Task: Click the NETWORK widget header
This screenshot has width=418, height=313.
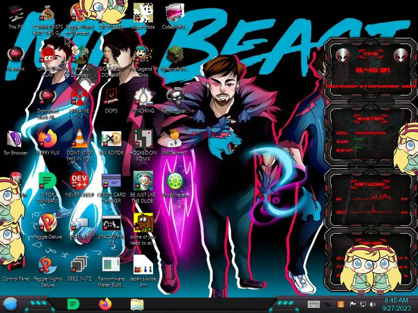Action: 370,184
